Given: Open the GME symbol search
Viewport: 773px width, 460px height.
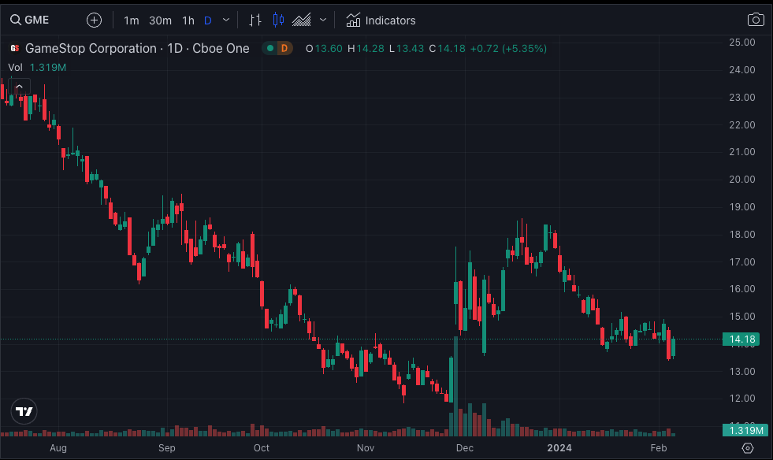Looking at the screenshot, I should click(30, 20).
